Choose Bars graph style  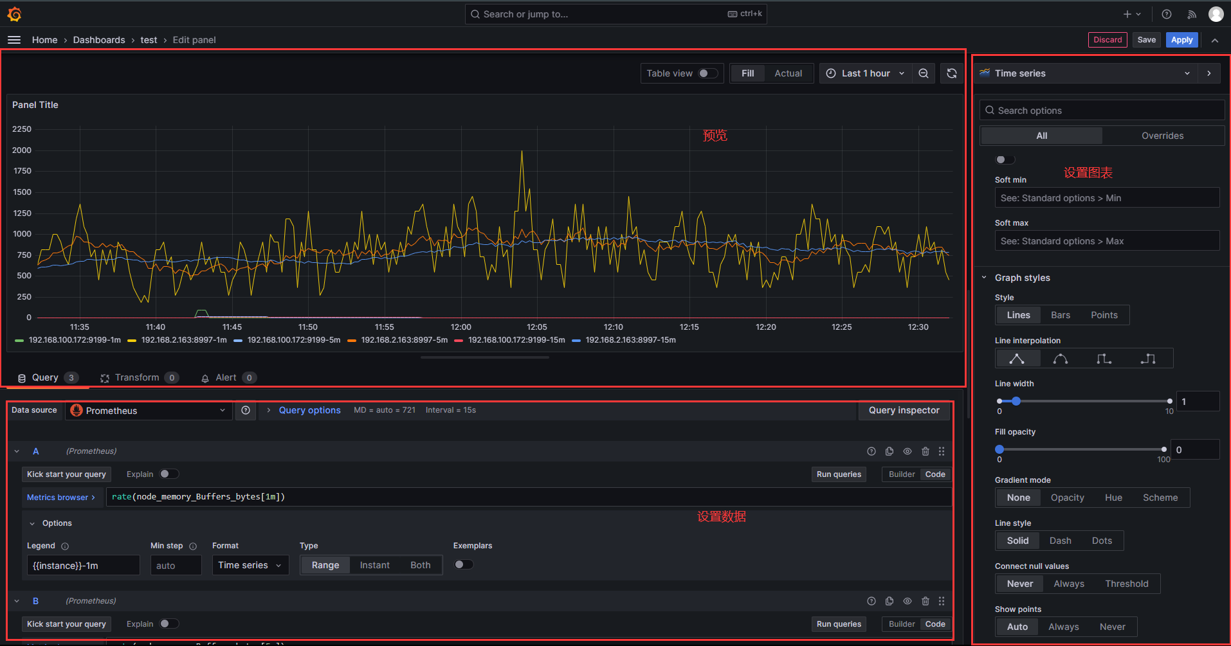pos(1061,315)
